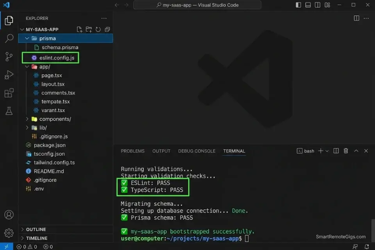Click the terminal prompt cursor

pyautogui.click(x=247, y=239)
